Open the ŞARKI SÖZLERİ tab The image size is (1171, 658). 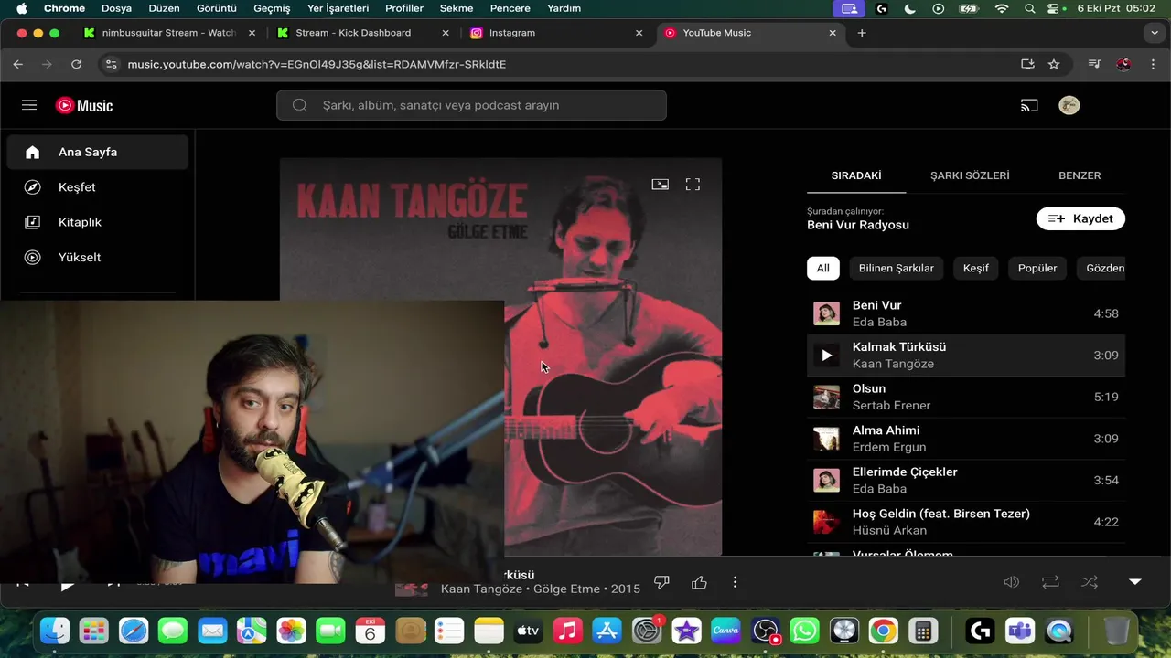(970, 175)
